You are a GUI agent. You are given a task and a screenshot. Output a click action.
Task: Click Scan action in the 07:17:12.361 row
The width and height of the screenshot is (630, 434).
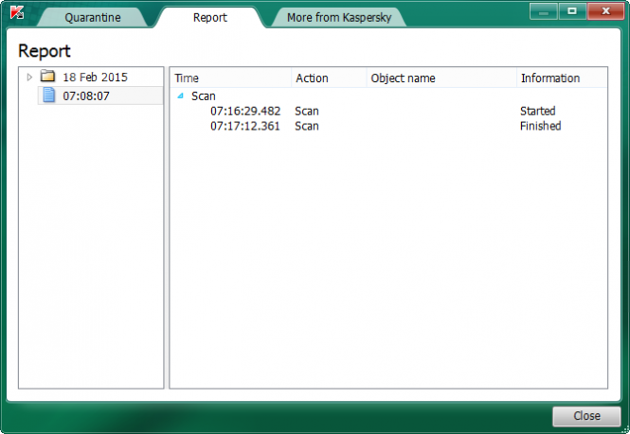[x=307, y=126]
